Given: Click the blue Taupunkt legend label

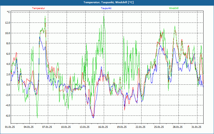Looking at the screenshot, I should click(106, 8).
